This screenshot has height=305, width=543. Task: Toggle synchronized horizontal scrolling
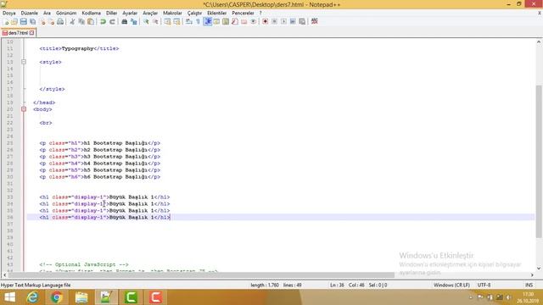click(x=177, y=22)
